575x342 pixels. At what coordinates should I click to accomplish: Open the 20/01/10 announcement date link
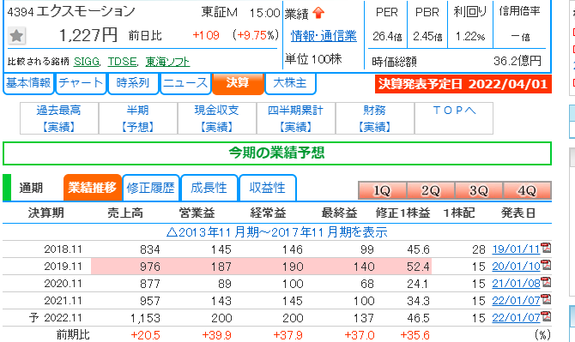(516, 267)
